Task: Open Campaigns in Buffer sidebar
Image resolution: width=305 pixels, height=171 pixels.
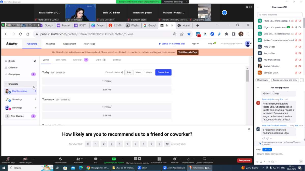Action: (20, 74)
